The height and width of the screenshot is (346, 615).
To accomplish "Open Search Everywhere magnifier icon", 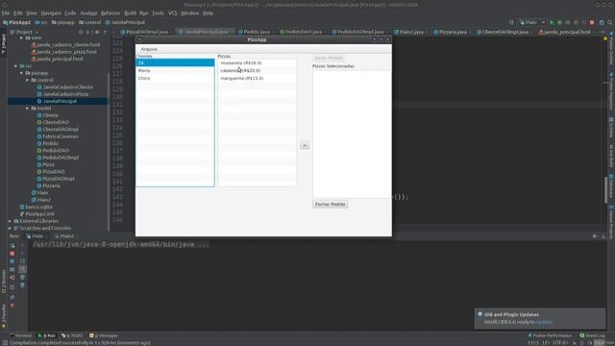I will pyautogui.click(x=610, y=23).
